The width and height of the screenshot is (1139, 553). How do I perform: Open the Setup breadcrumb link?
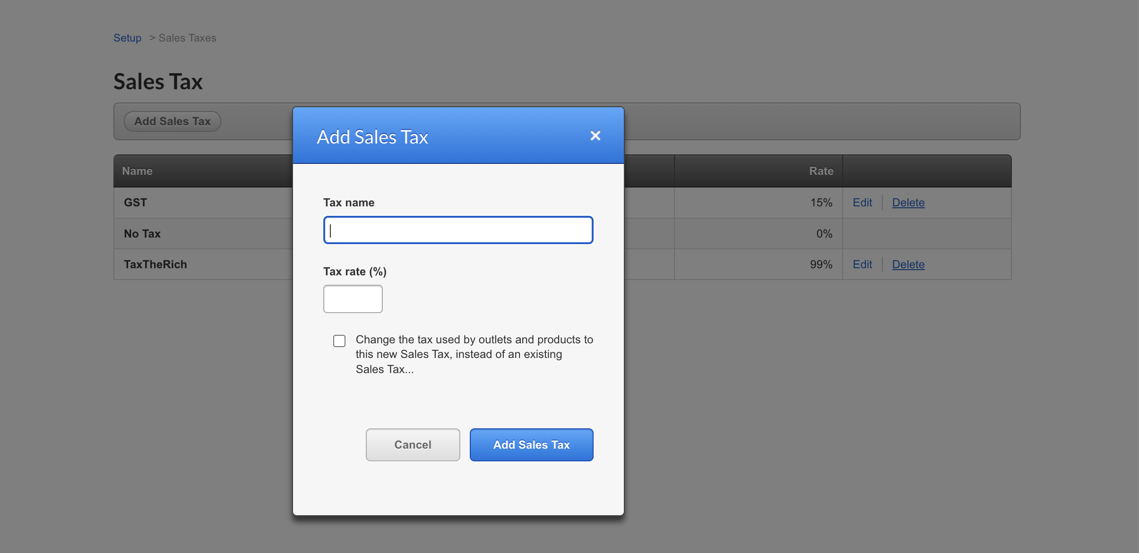[x=127, y=38]
